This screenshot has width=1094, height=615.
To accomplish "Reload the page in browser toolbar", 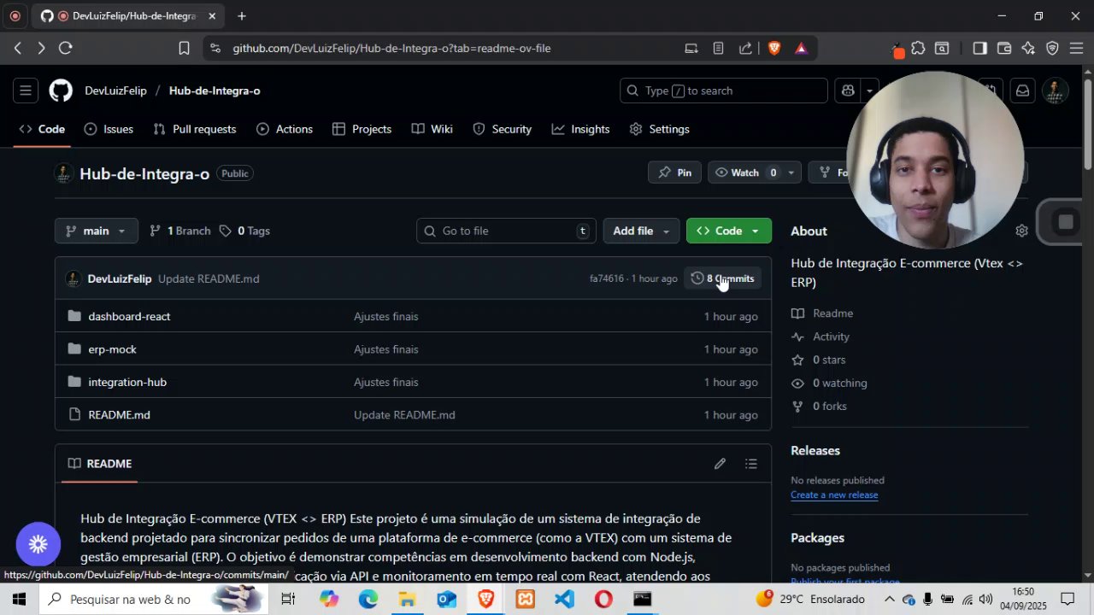I will 65,49.
